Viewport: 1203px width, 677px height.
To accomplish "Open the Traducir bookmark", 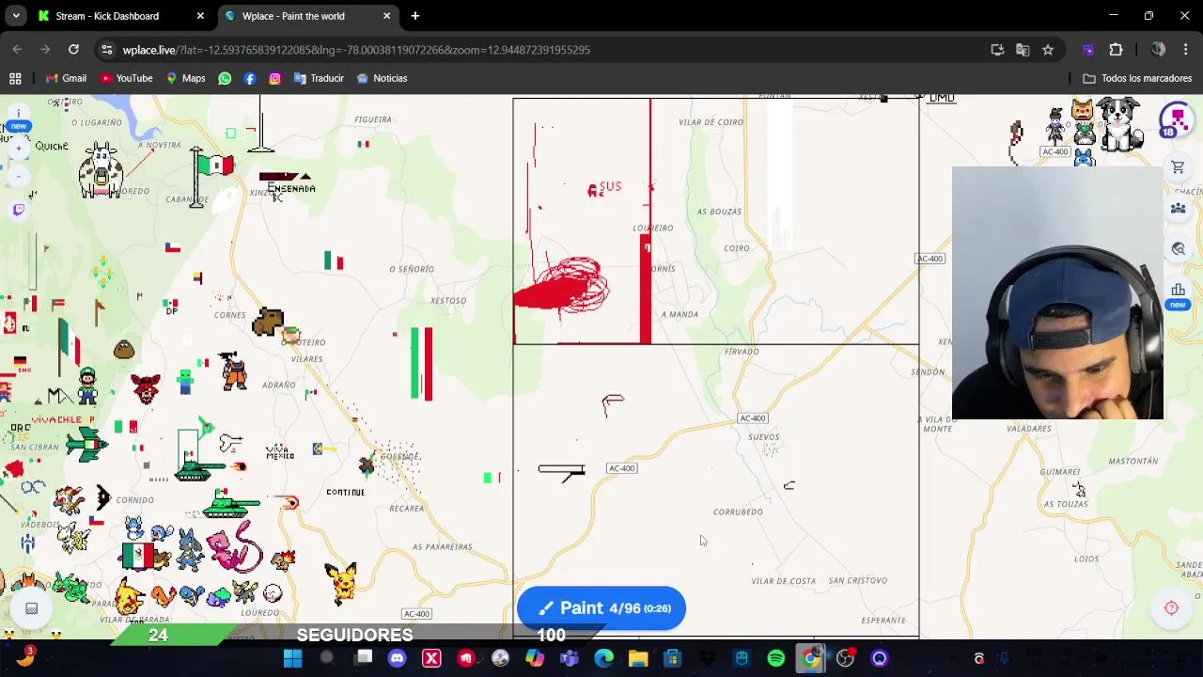I will [319, 78].
